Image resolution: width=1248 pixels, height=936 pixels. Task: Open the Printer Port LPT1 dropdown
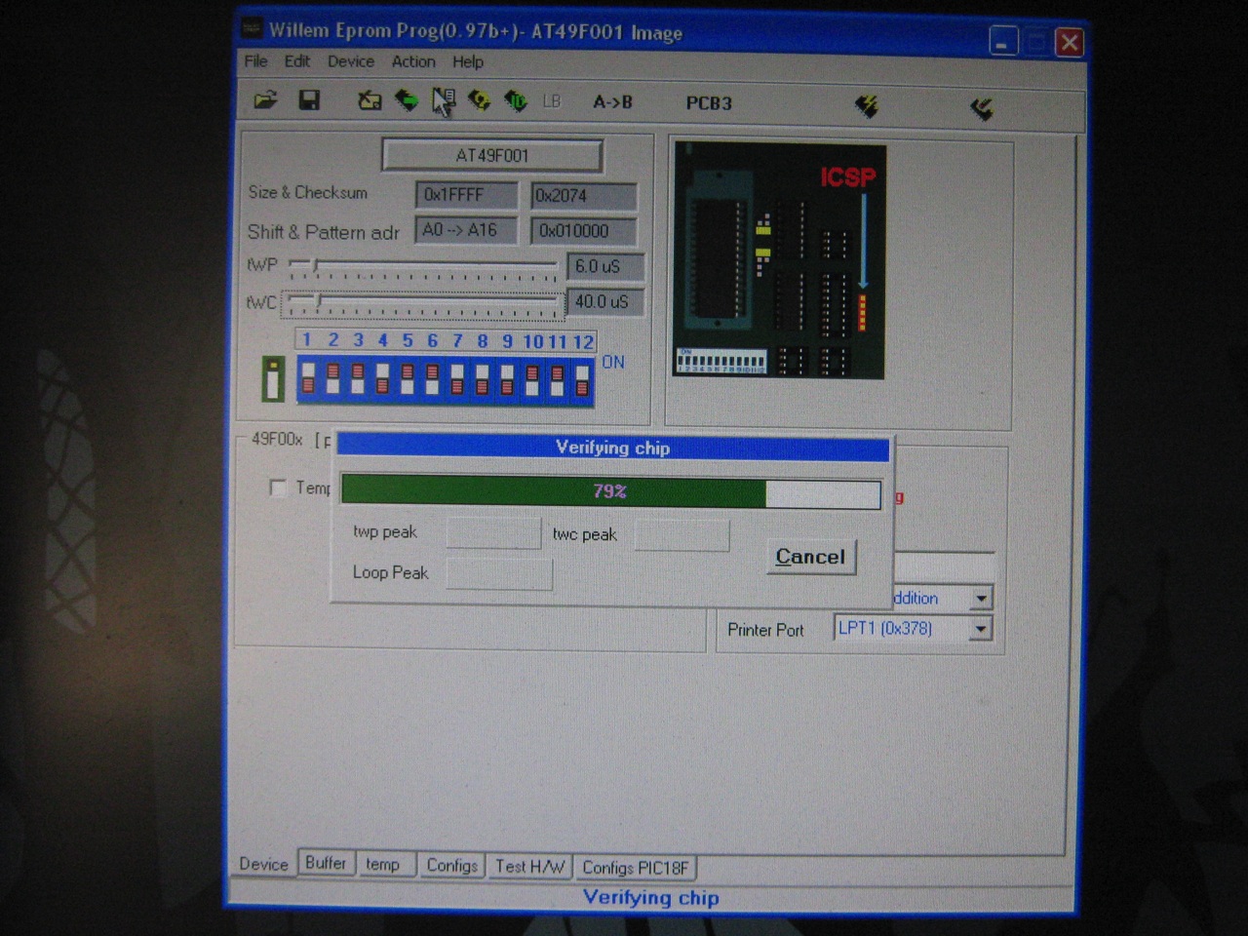click(x=981, y=629)
